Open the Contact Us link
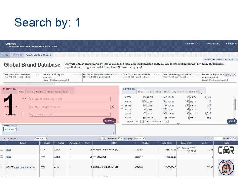 pos(191,44)
